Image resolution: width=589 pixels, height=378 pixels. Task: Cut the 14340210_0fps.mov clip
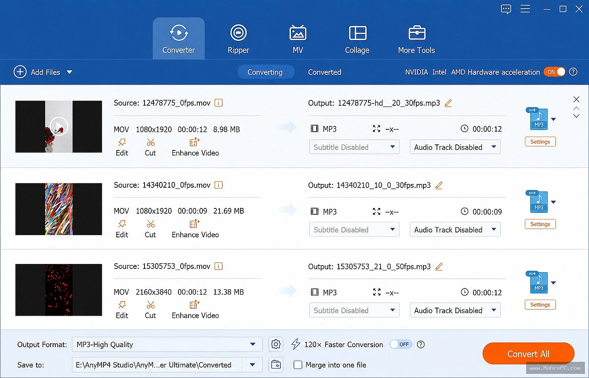(x=151, y=229)
